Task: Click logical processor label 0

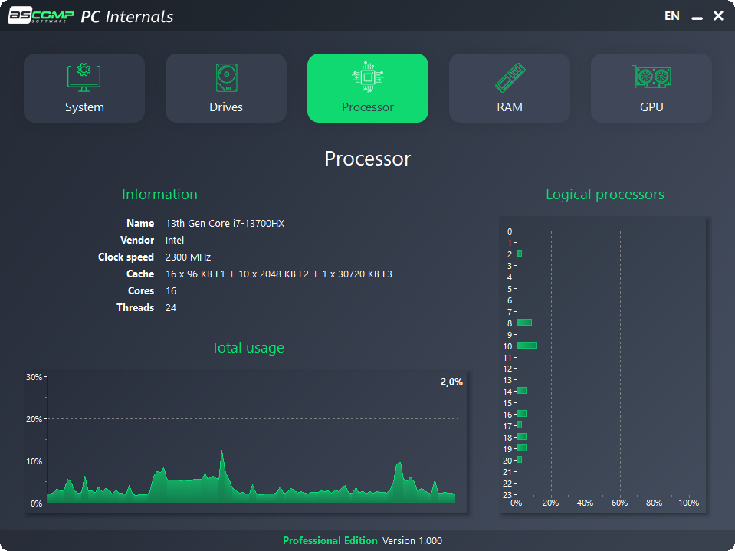Action: 510,231
